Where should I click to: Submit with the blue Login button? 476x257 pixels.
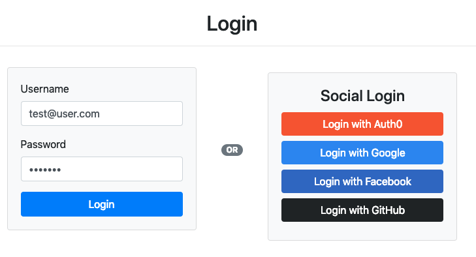[102, 204]
